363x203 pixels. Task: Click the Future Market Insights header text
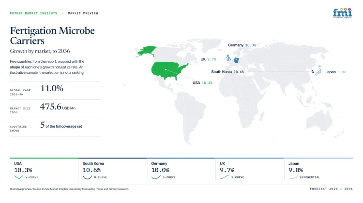click(x=33, y=13)
